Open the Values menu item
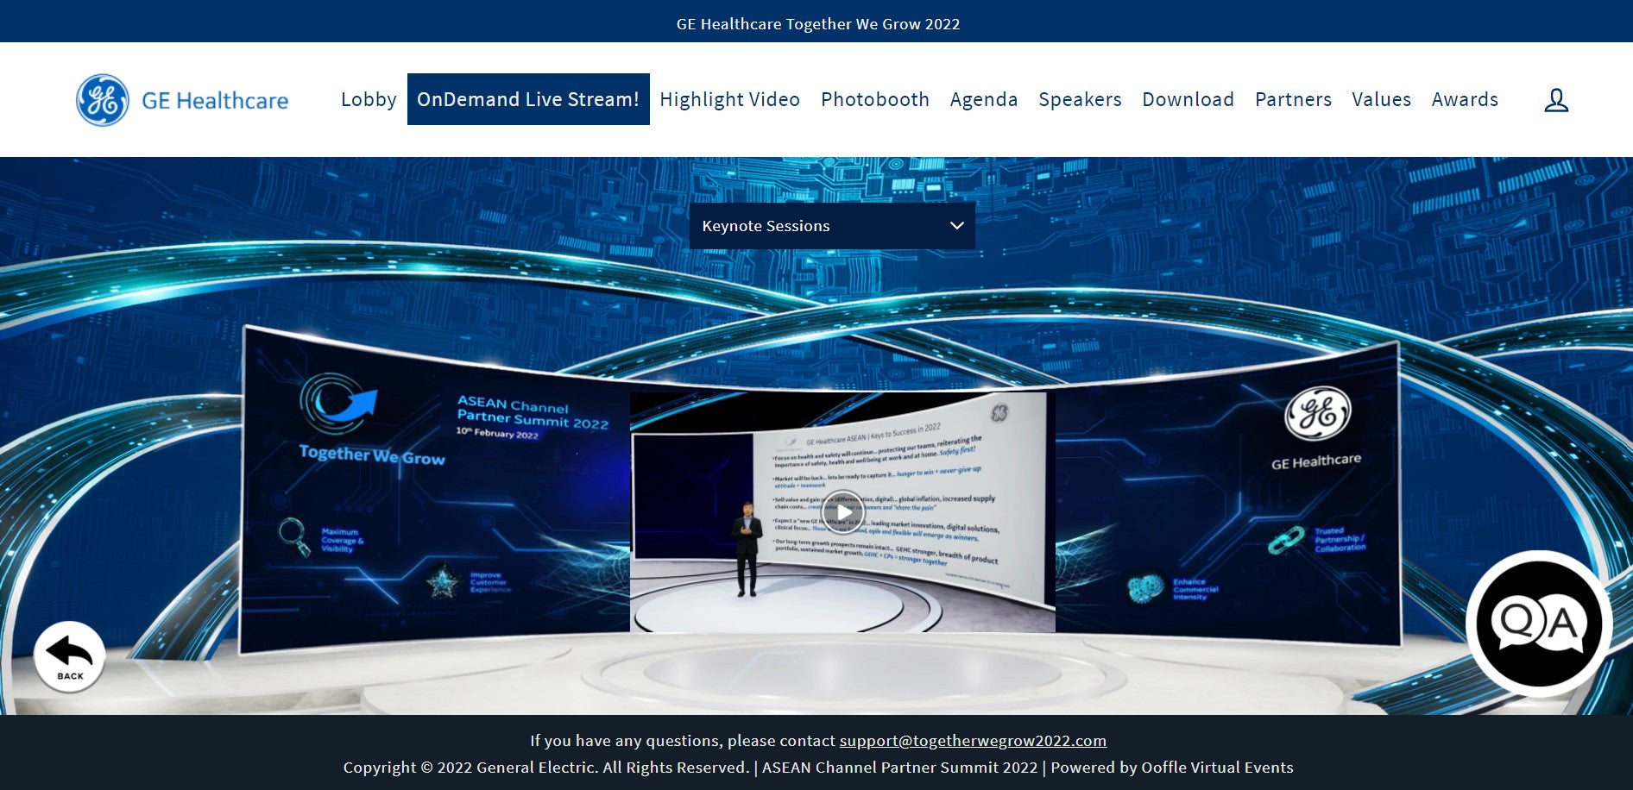1633x790 pixels. (1381, 100)
